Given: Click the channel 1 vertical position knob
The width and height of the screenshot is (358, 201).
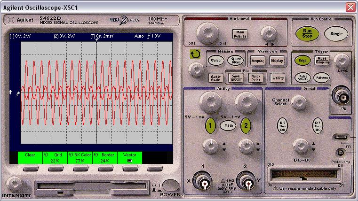Looking at the screenshot, I should (x=210, y=146).
